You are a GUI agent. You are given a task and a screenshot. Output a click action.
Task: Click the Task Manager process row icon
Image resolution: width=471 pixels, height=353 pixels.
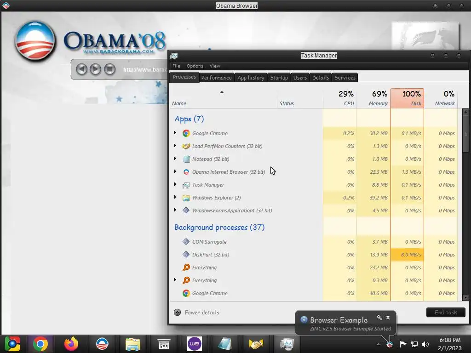186,185
